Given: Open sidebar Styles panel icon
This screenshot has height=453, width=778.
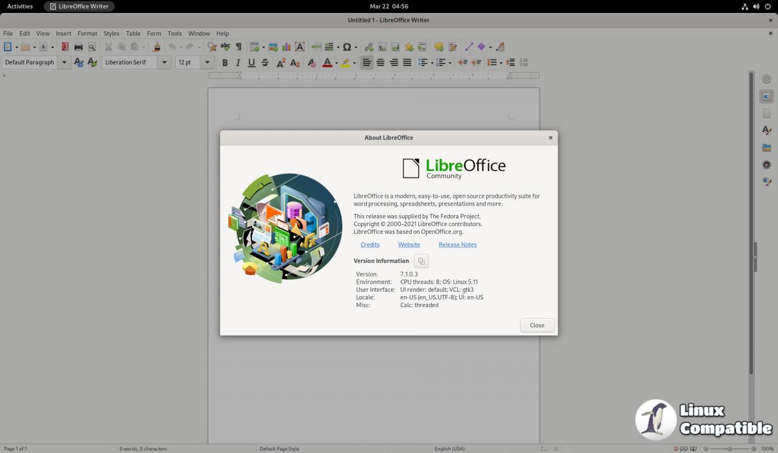Looking at the screenshot, I should [766, 130].
